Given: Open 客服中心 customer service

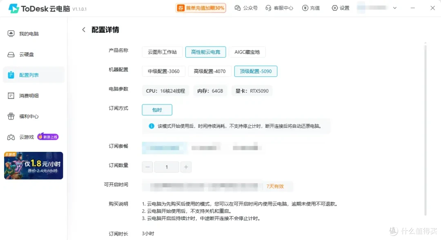Looking at the screenshot, I should tap(279, 8).
